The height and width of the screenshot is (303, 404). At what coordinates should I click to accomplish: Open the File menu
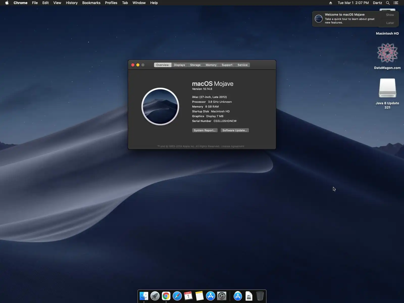(35, 3)
